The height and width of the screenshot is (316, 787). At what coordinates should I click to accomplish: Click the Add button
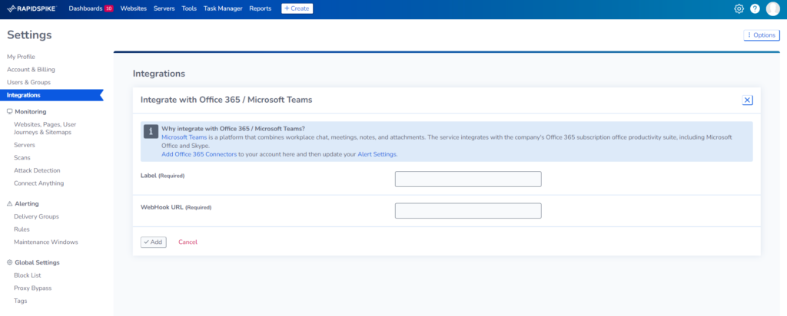point(153,242)
